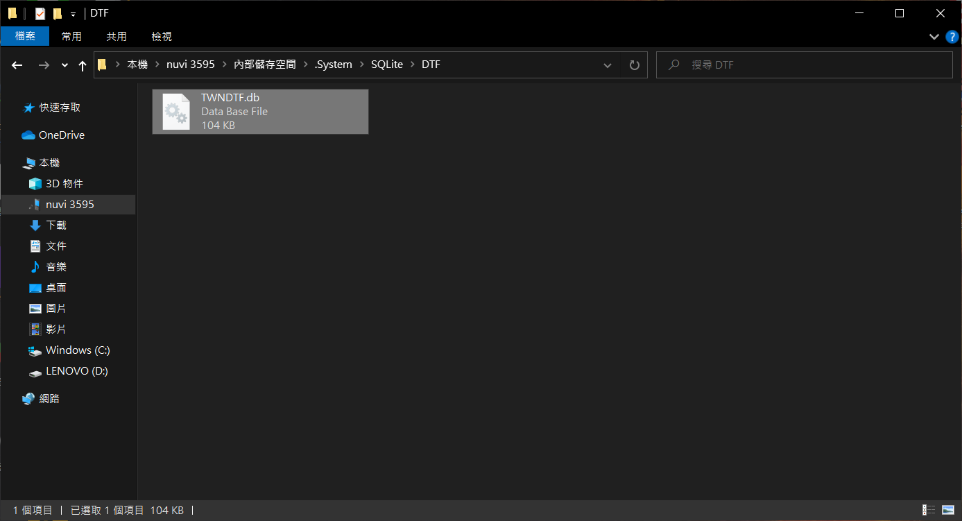Open the 音樂 music folder
The height and width of the screenshot is (521, 962).
pos(56,267)
